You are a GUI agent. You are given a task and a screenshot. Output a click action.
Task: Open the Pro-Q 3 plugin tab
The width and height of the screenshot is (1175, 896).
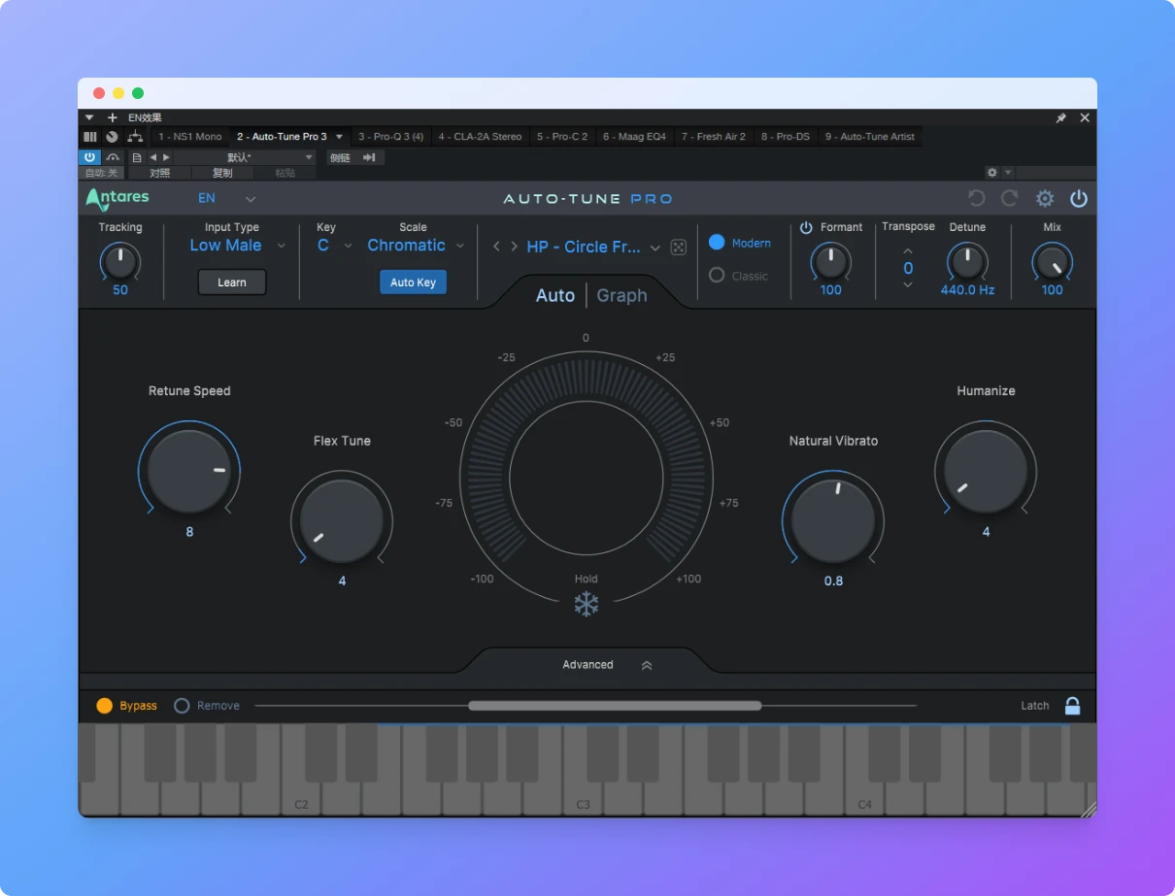click(x=390, y=136)
